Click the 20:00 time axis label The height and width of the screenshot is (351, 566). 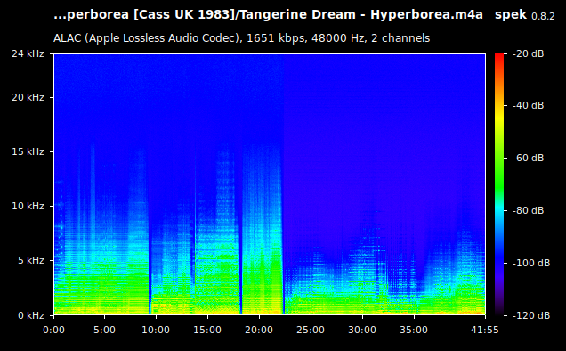coord(259,330)
